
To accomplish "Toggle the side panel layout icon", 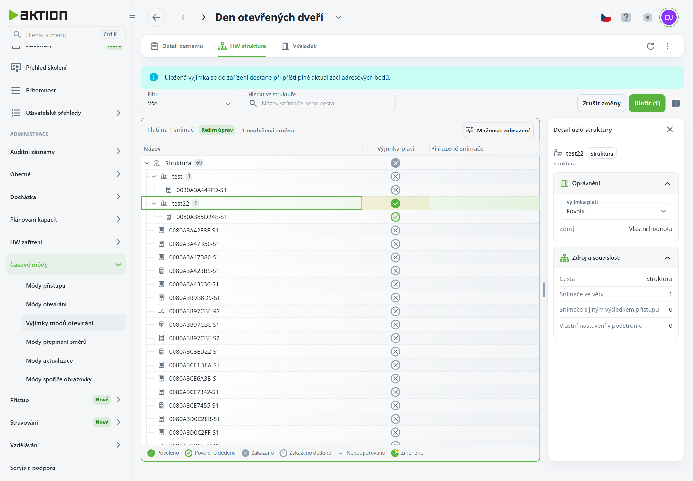I will pos(676,103).
